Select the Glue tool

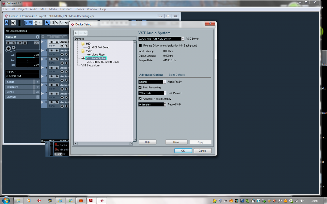tap(62, 23)
